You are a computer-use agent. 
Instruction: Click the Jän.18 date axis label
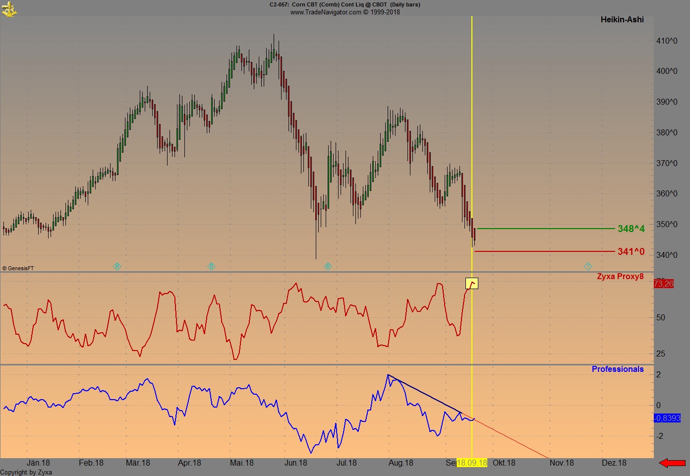tap(38, 463)
